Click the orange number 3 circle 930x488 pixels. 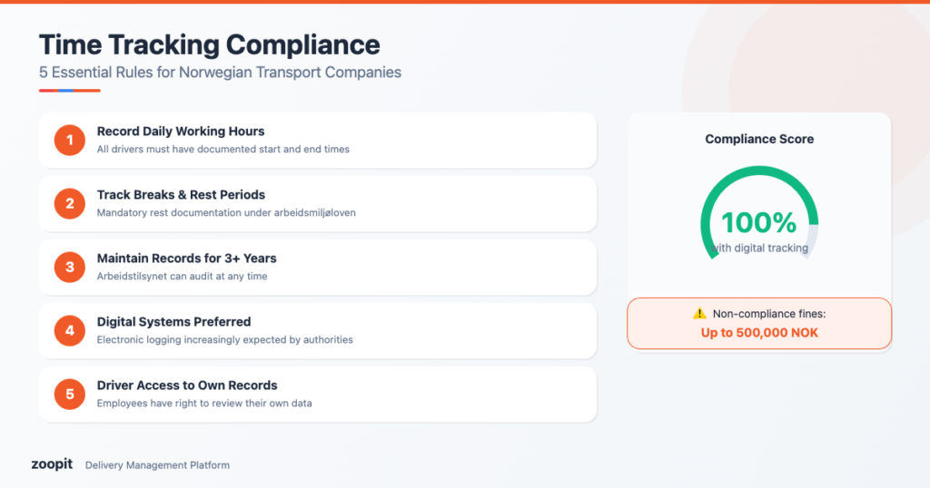pos(69,268)
